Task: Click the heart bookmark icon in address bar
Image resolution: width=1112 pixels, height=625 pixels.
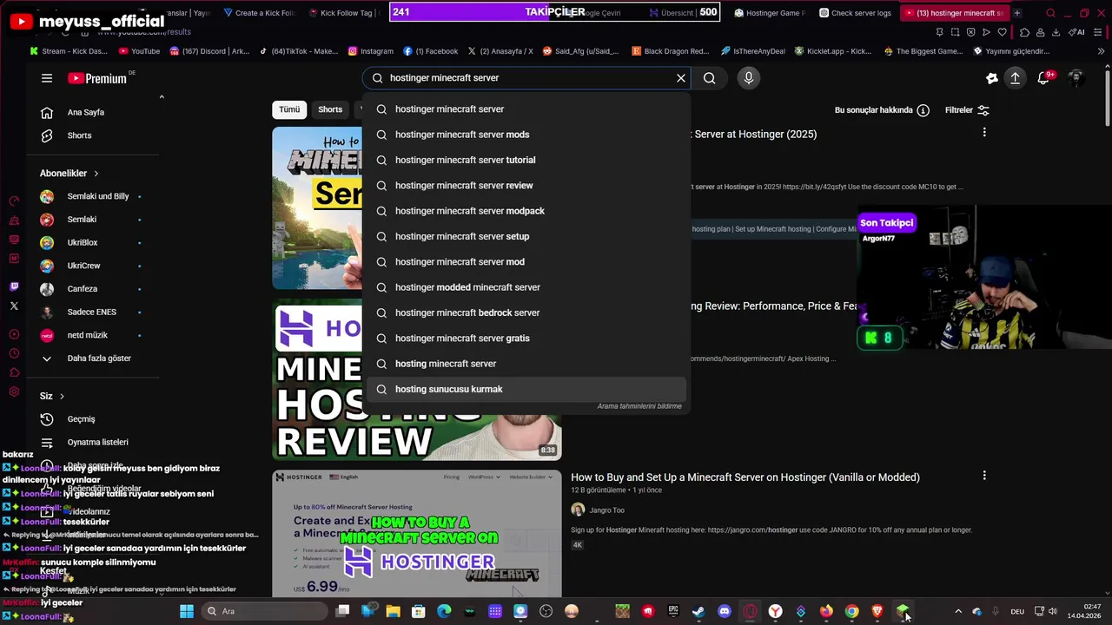Action: [x=1002, y=32]
